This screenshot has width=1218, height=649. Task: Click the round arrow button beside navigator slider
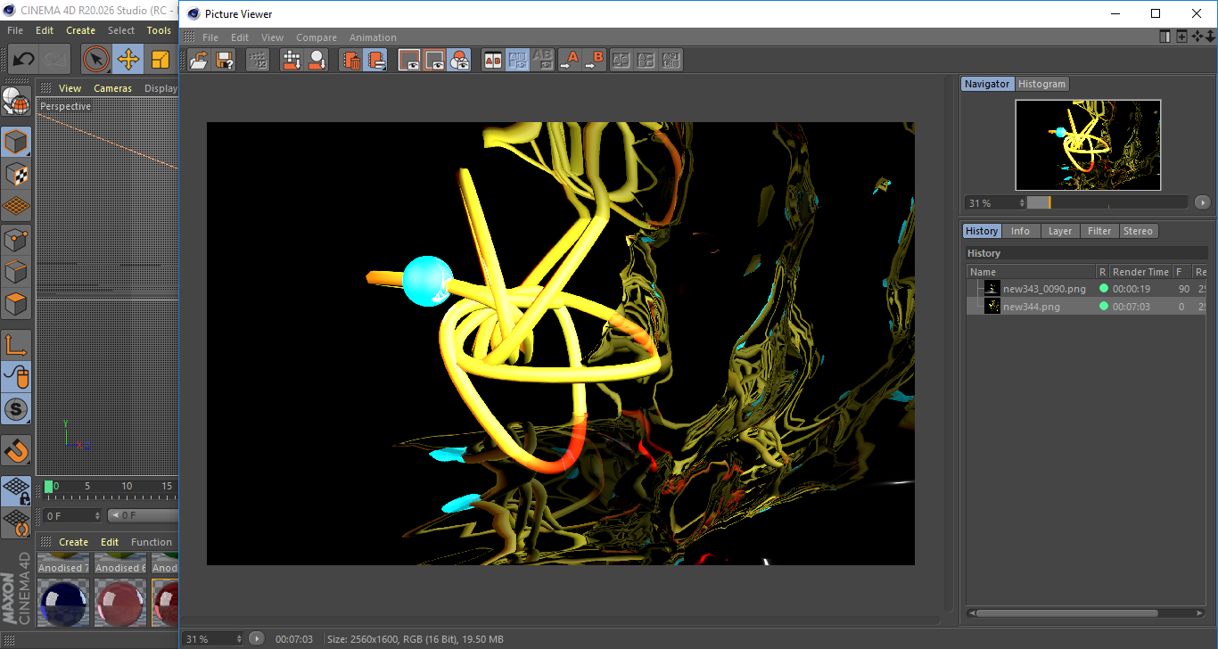coord(1202,202)
